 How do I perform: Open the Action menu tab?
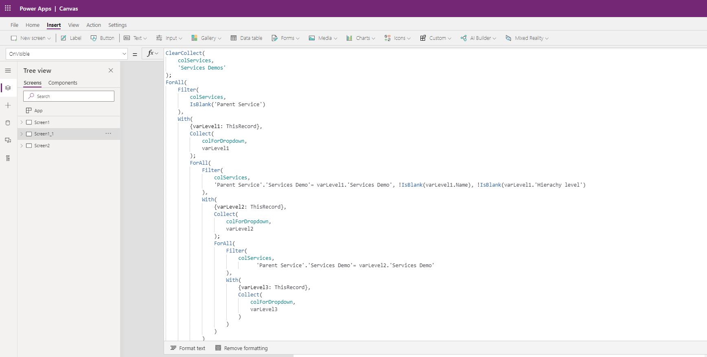pyautogui.click(x=94, y=25)
